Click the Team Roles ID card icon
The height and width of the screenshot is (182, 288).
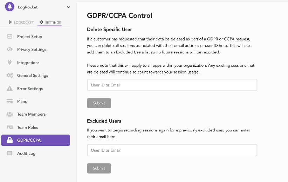click(10, 127)
